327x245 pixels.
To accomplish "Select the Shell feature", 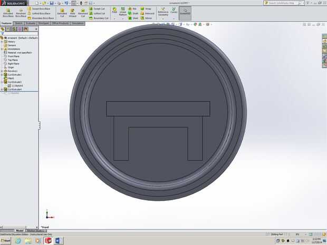I will pos(133,18).
